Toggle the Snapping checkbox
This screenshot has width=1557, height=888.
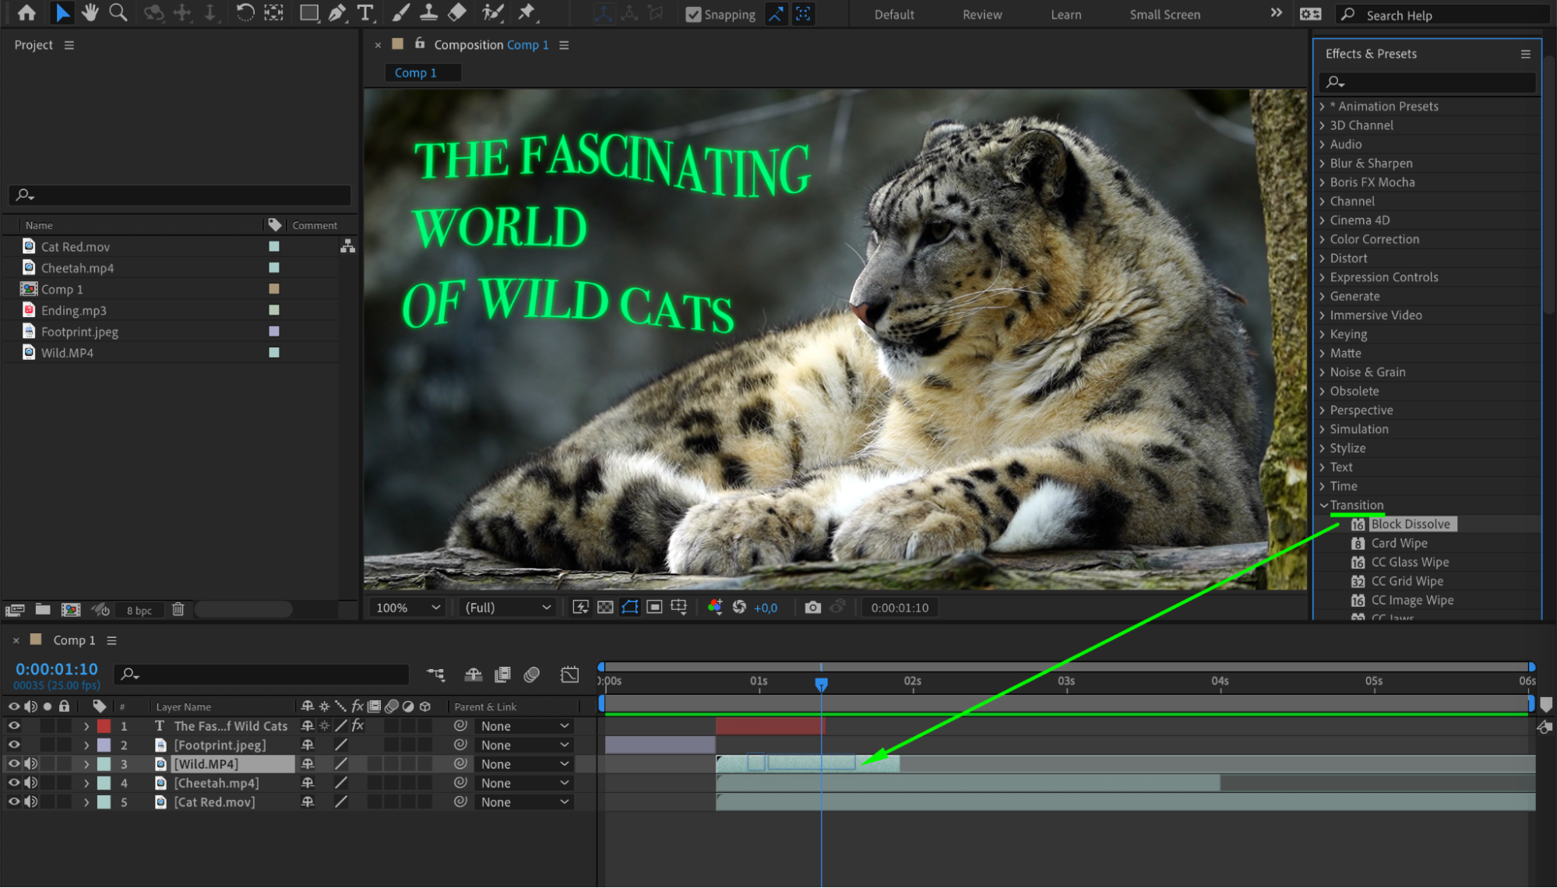693,15
